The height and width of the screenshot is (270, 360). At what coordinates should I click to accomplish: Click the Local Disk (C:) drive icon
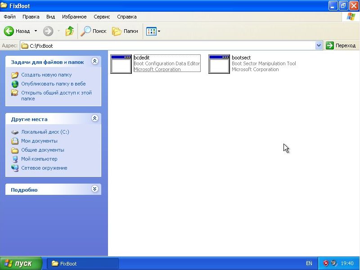point(15,132)
